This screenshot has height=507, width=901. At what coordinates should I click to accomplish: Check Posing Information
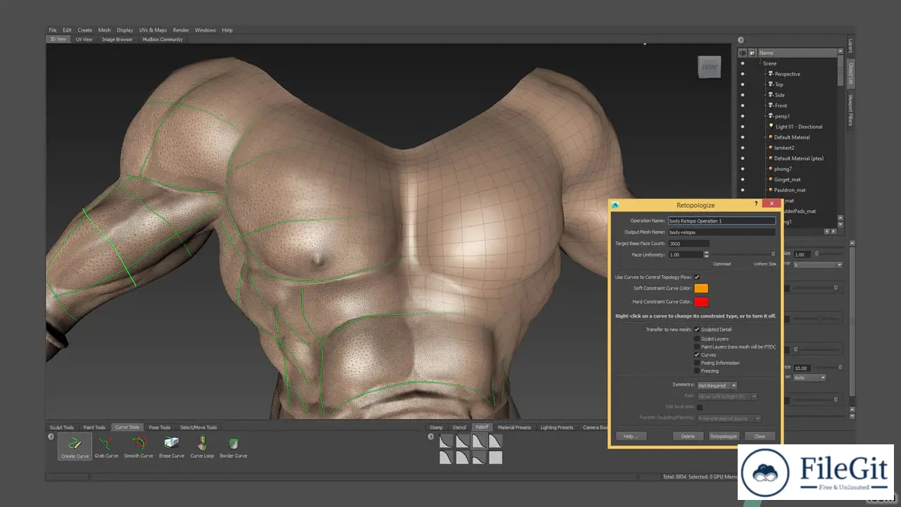click(697, 363)
